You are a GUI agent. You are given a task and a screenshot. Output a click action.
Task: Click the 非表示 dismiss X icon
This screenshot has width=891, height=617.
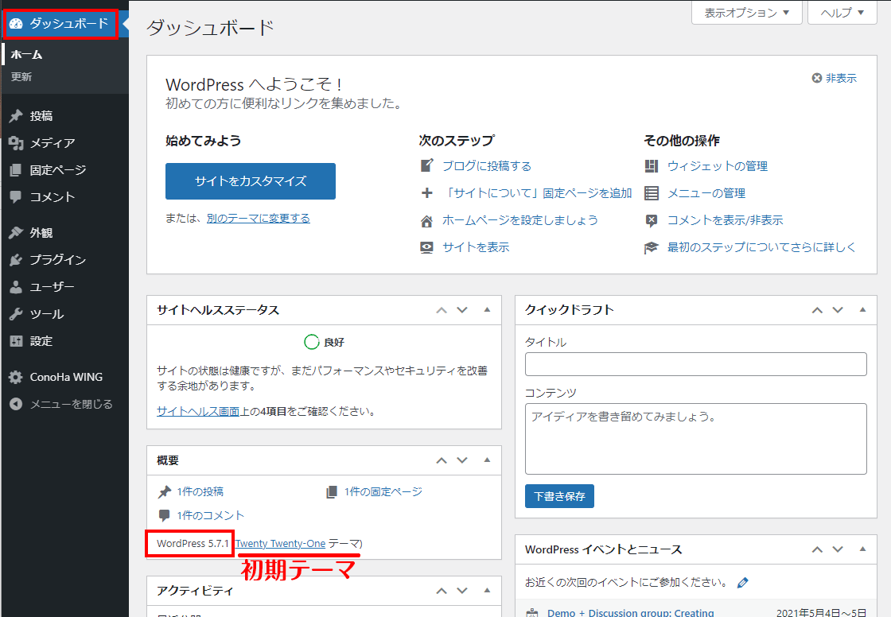(816, 78)
